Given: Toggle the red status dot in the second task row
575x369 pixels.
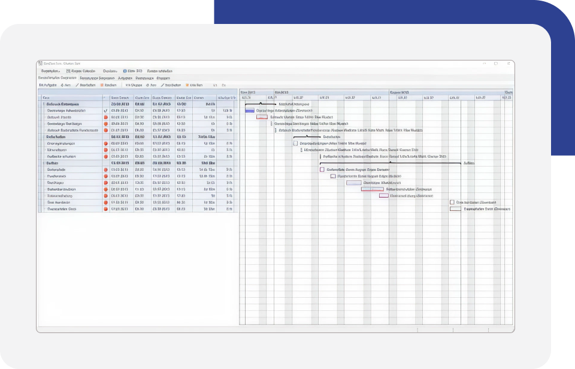Looking at the screenshot, I should click(x=106, y=117).
